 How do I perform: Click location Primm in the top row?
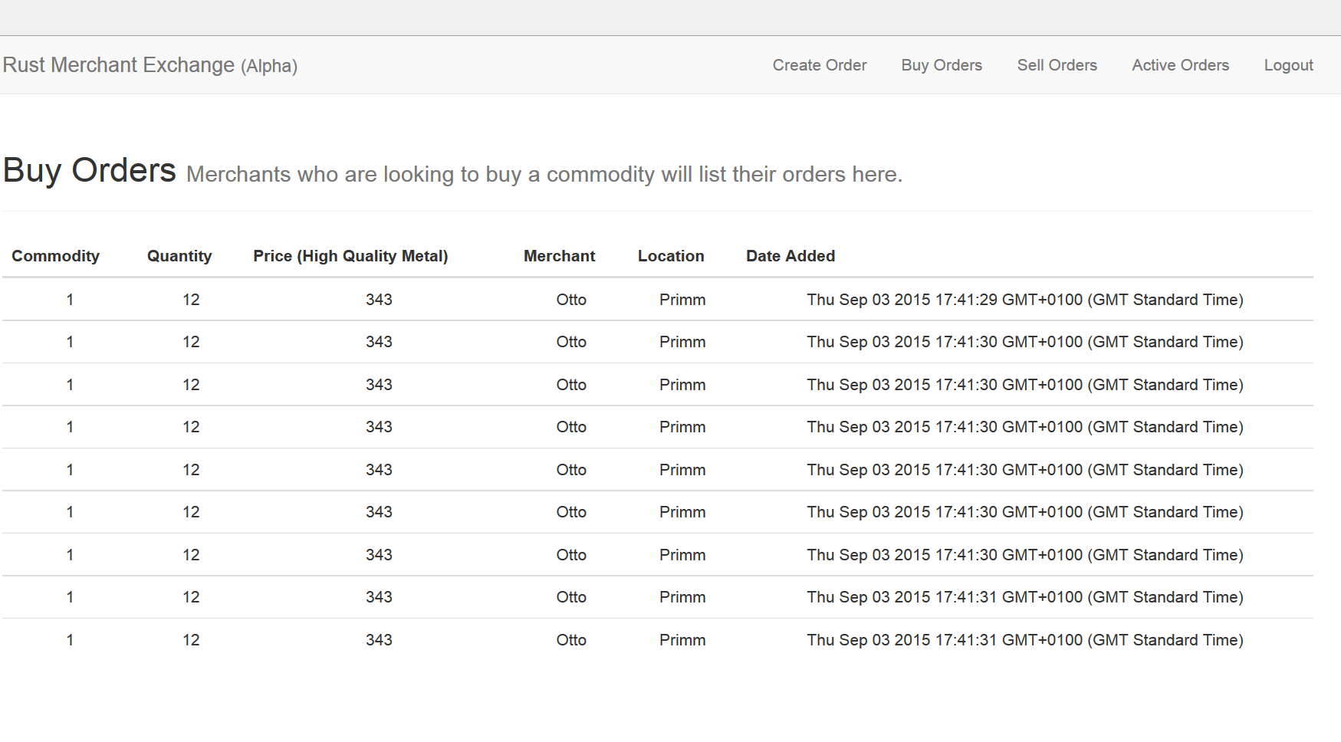(x=682, y=300)
